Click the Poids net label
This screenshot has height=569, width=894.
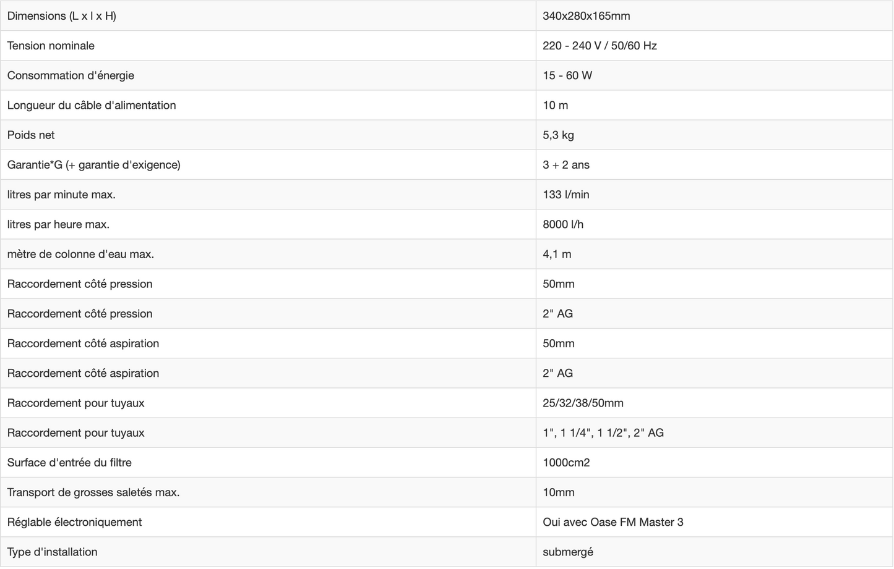click(x=31, y=135)
